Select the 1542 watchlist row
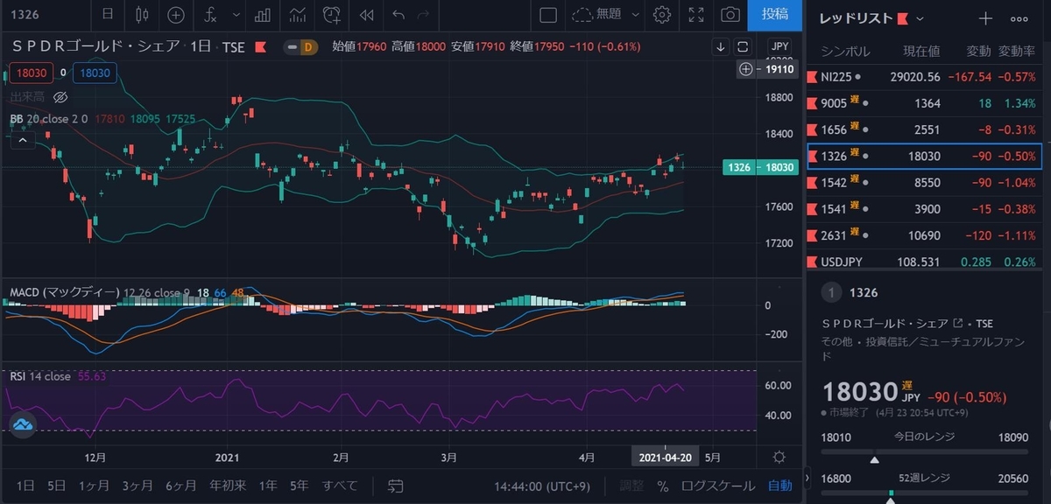 pyautogui.click(x=924, y=183)
